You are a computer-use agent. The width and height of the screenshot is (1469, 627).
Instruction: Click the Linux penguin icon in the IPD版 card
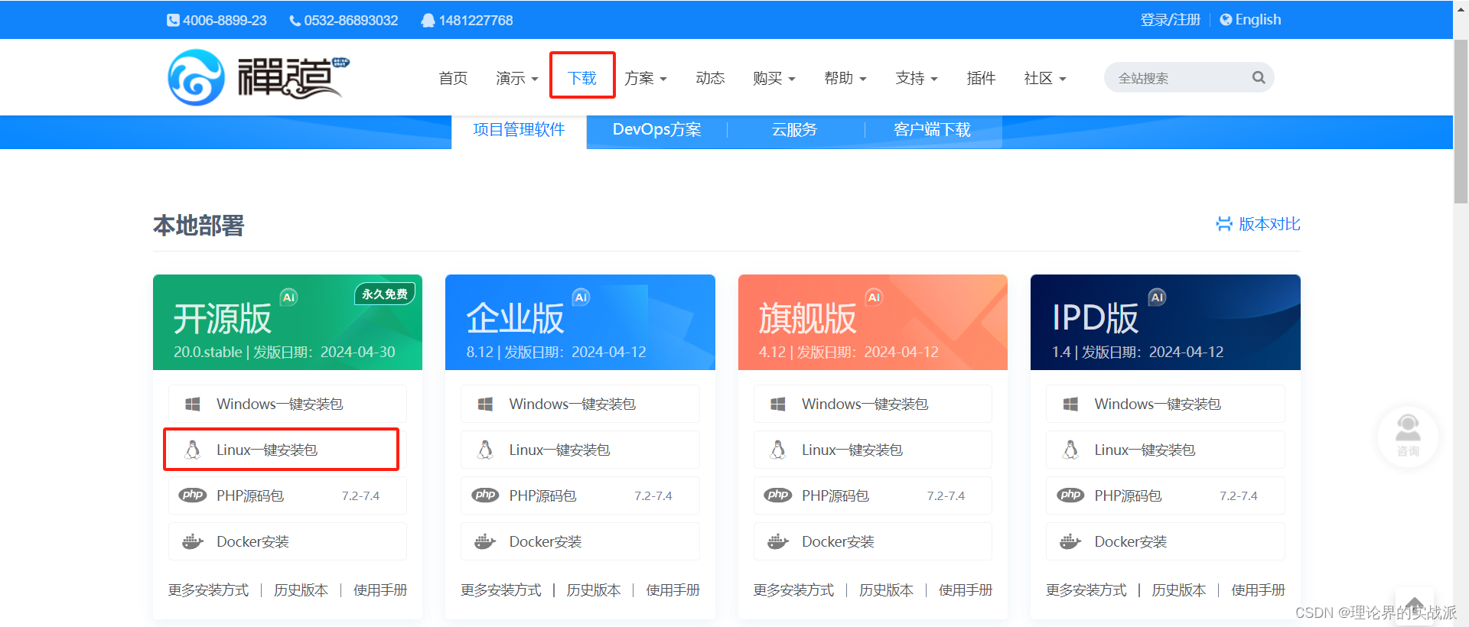[1070, 450]
